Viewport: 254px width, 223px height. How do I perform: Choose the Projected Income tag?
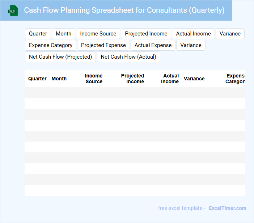(146, 34)
